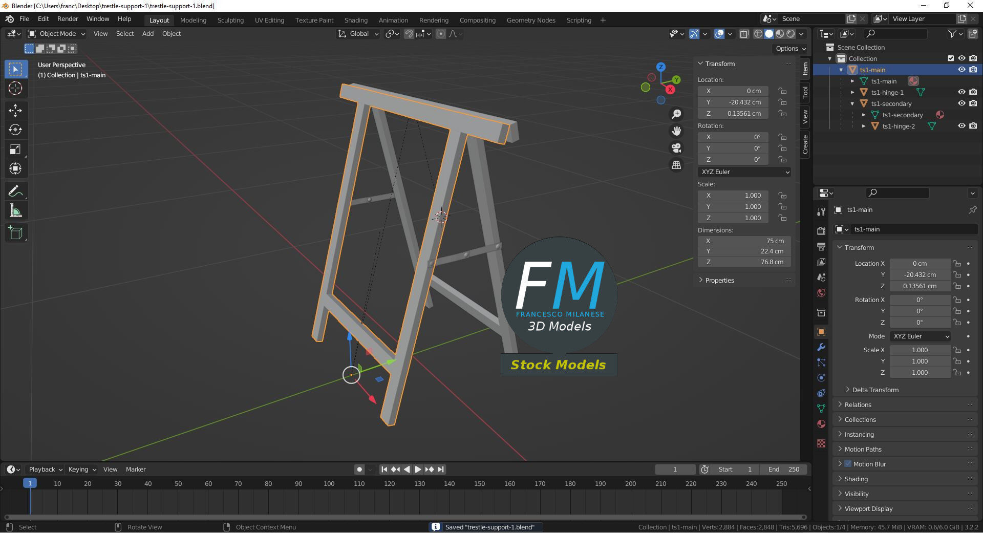Screen dimensions: 983x533
Task: Add new workspace with plus button
Action: [603, 20]
